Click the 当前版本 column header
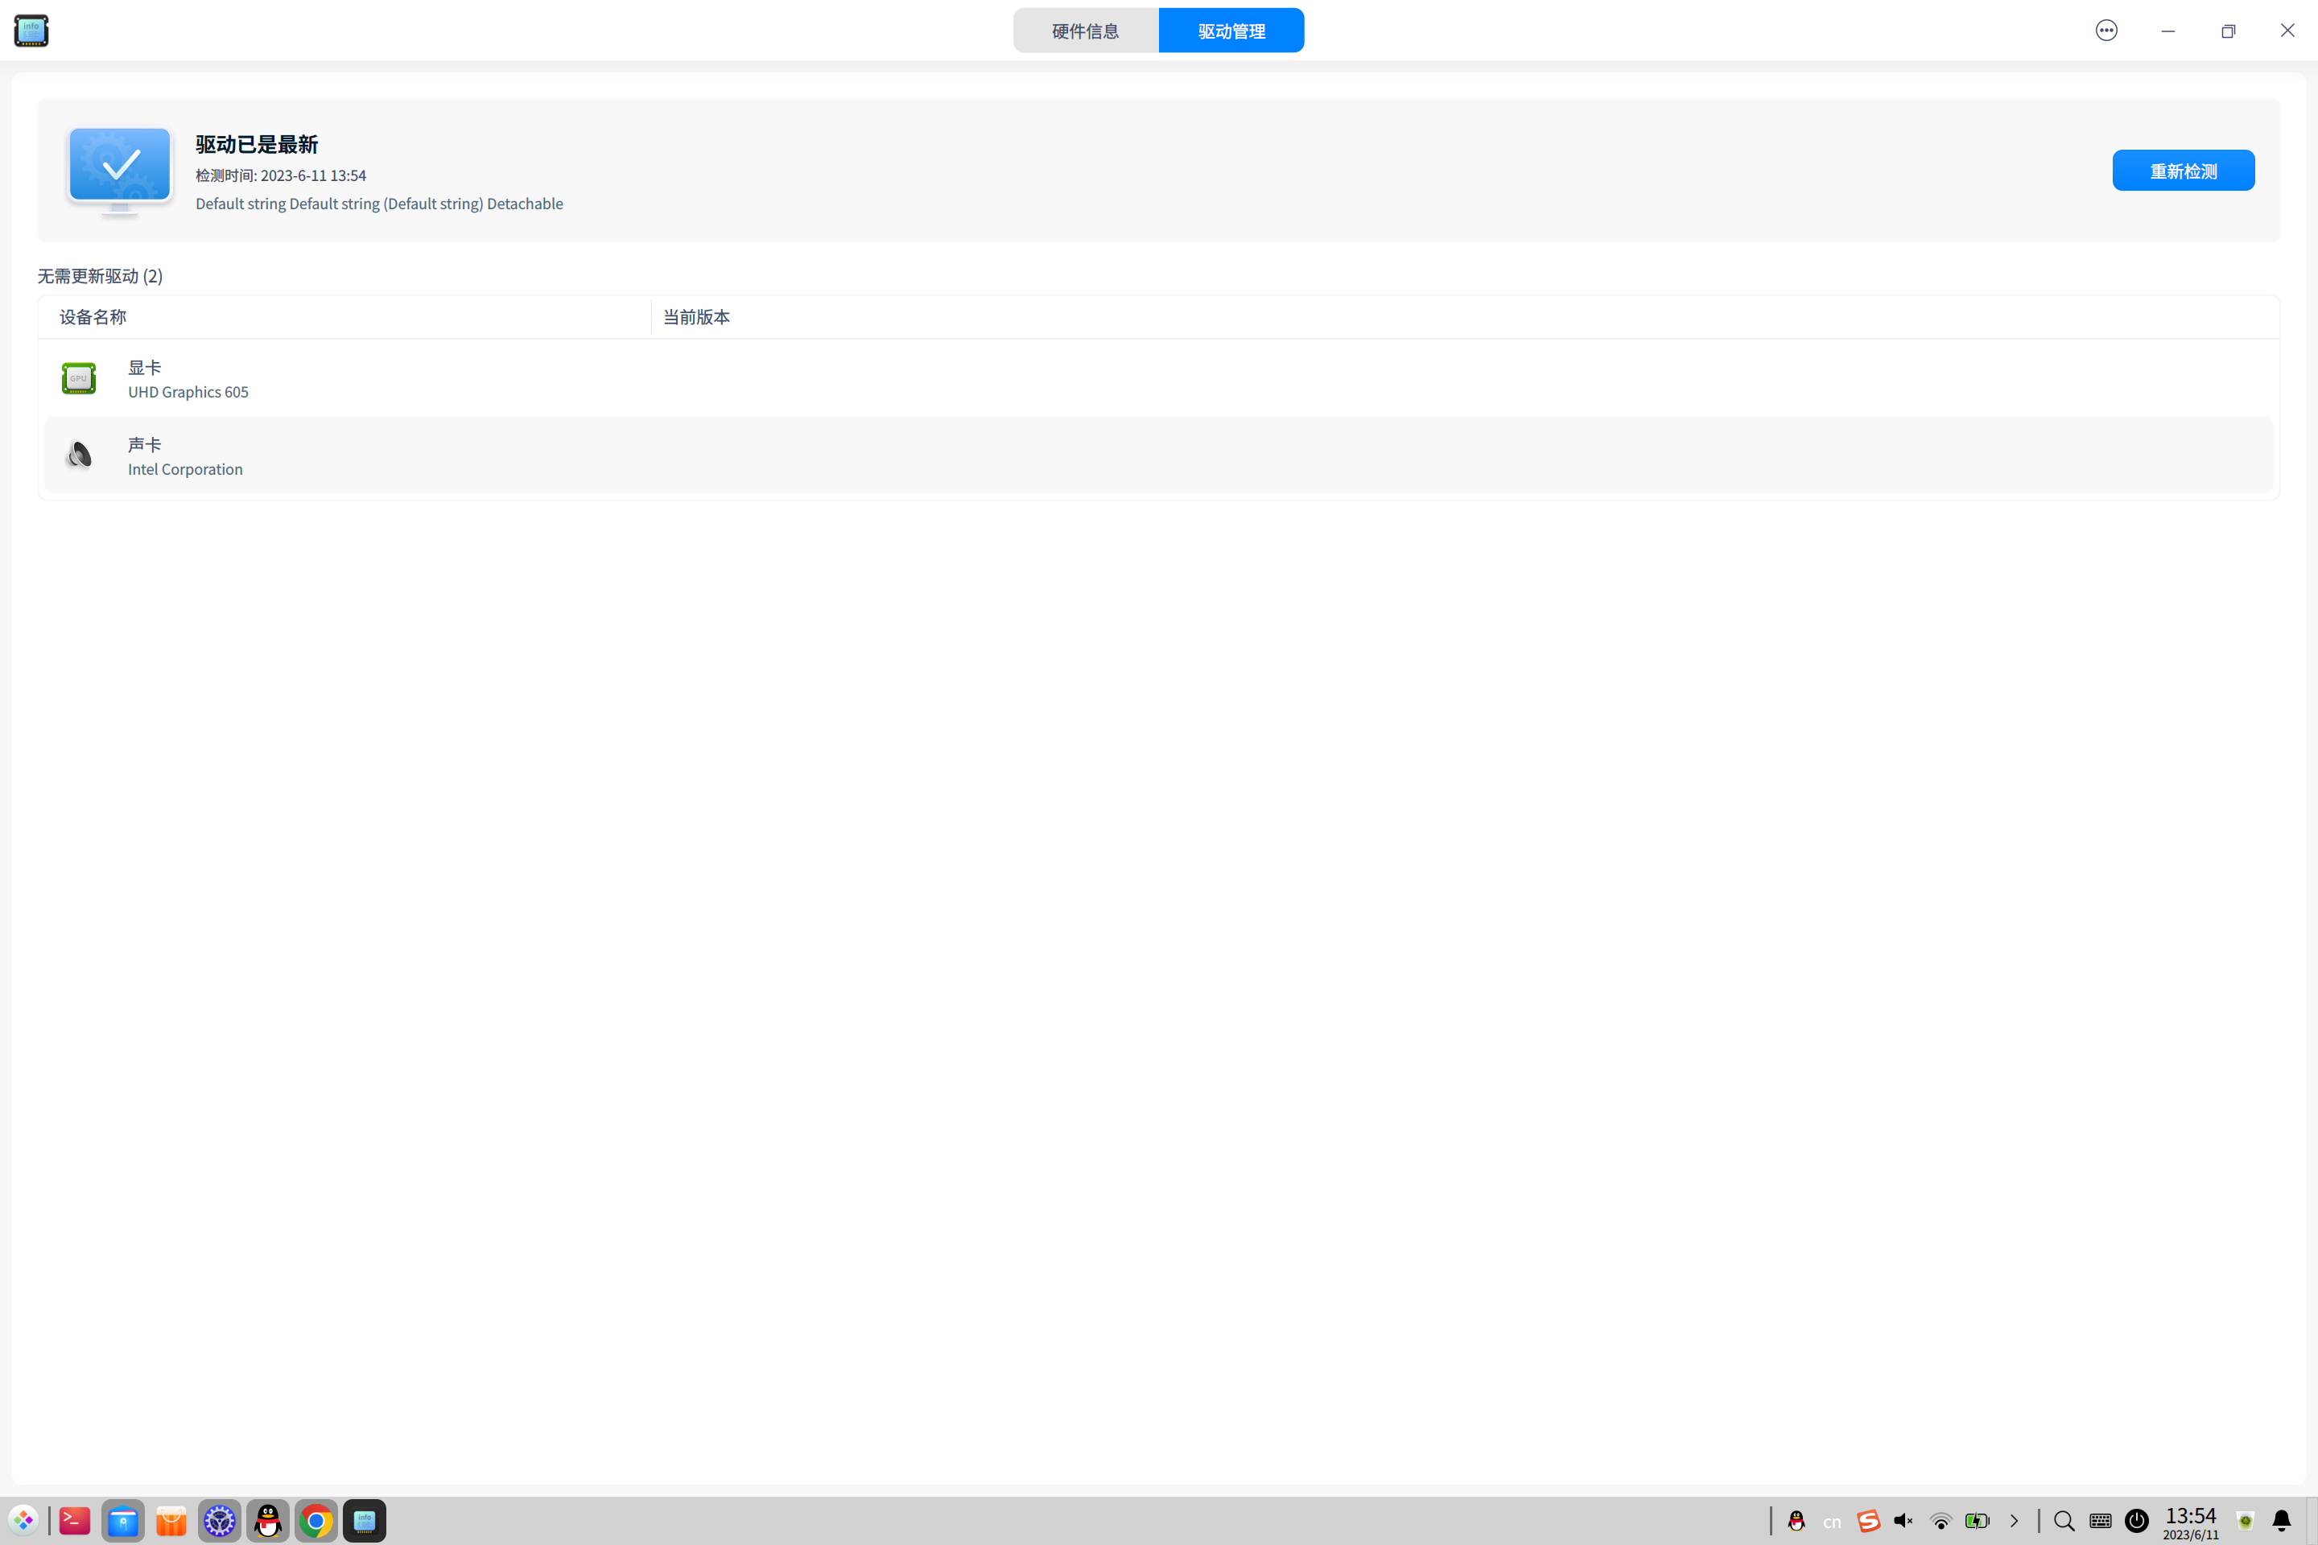This screenshot has width=2318, height=1545. [695, 317]
